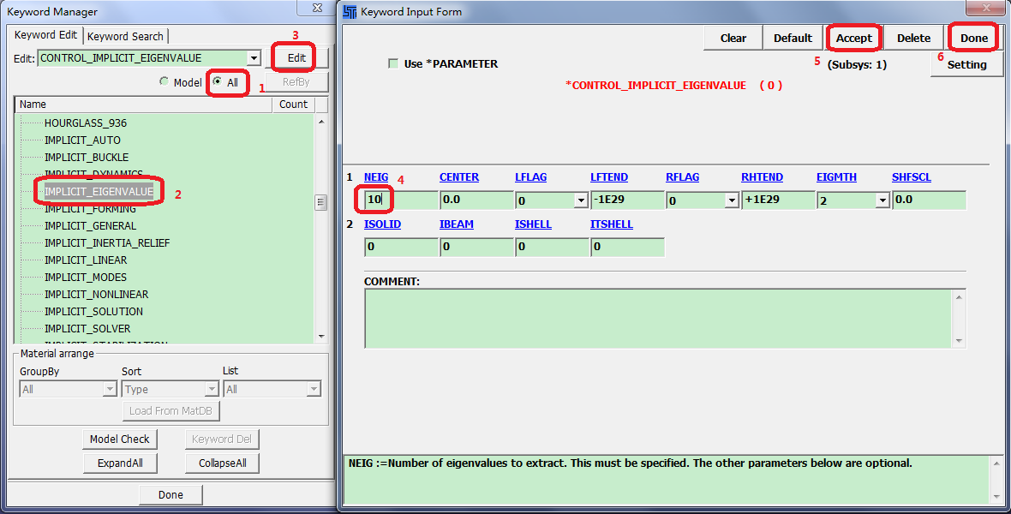Image resolution: width=1011 pixels, height=514 pixels.
Task: Click the Accept button
Action: pyautogui.click(x=853, y=38)
